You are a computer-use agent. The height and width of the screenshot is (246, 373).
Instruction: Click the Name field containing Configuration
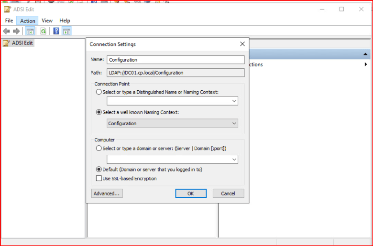(176, 60)
